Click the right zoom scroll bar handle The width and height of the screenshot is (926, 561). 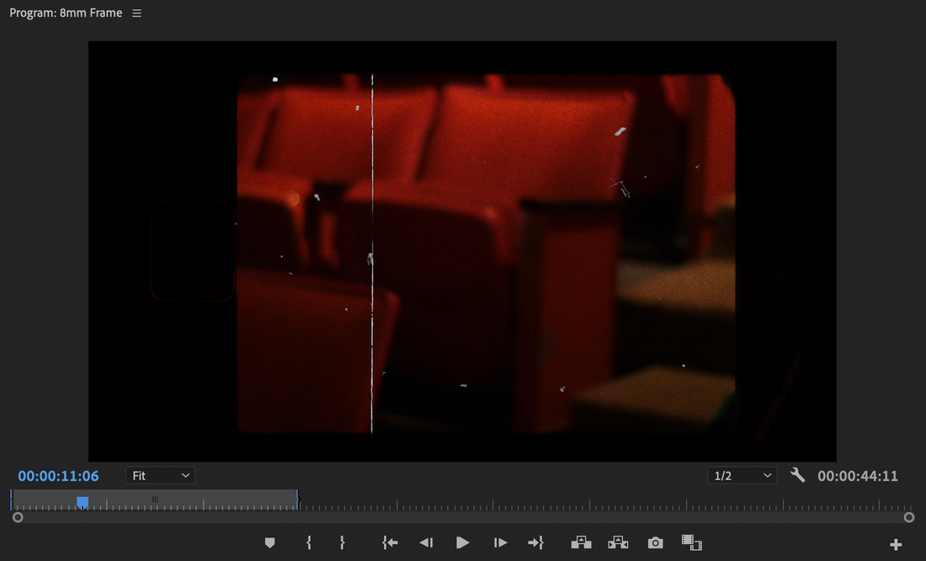(909, 517)
